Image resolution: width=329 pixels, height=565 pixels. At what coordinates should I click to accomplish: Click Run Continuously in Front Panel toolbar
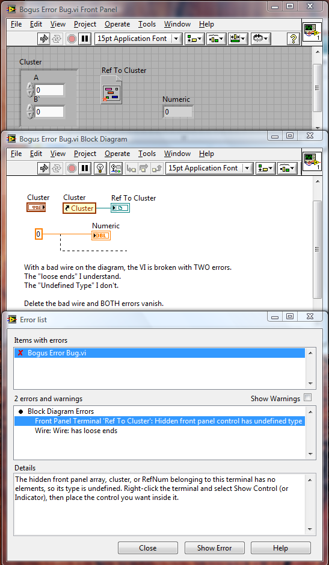pos(57,39)
